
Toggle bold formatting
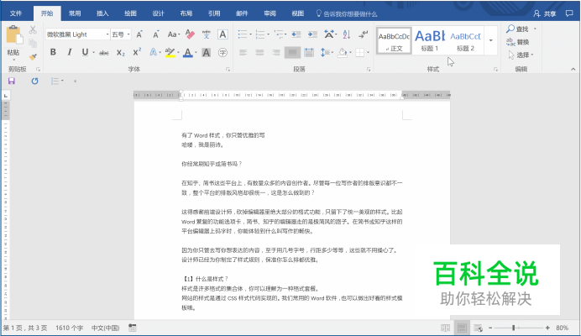point(53,52)
